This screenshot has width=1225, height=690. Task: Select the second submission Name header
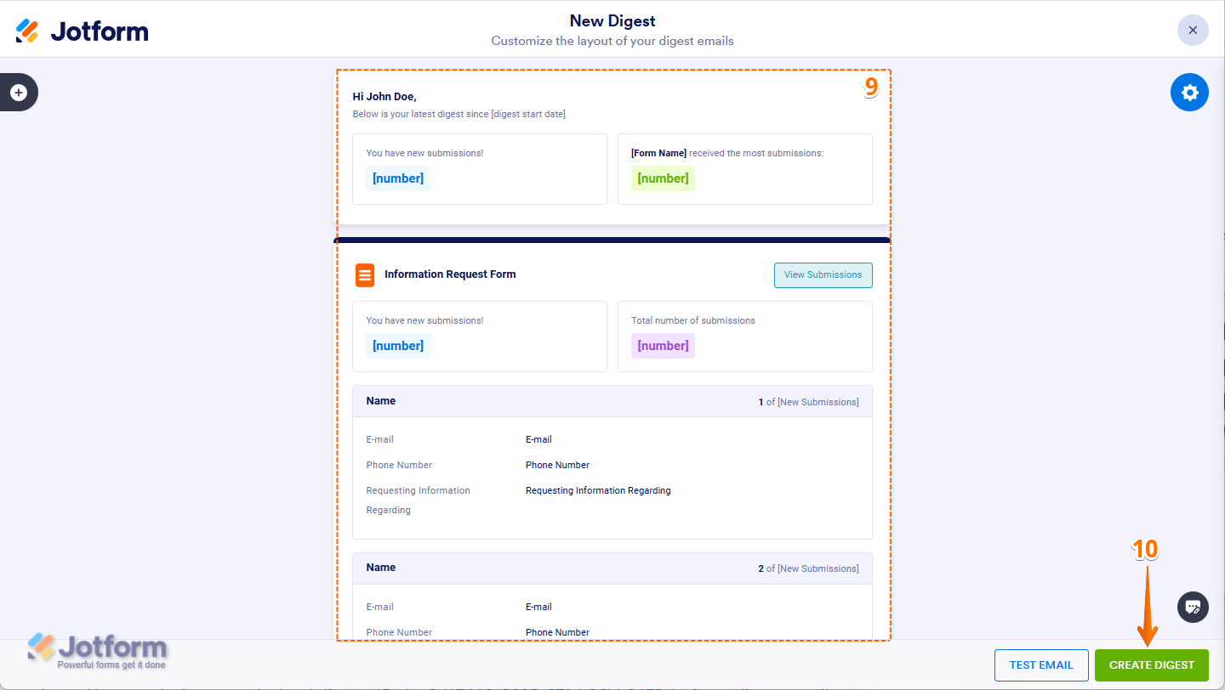coord(381,568)
